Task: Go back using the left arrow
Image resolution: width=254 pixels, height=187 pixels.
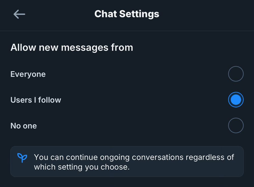Action: (19, 14)
